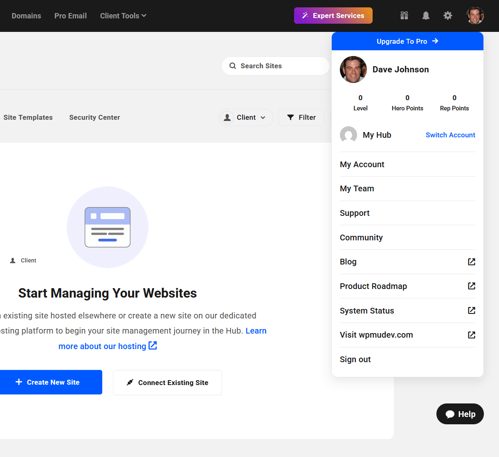Screen dimensions: 499x457
Task: Switch to the Security Center tab
Action: [94, 117]
